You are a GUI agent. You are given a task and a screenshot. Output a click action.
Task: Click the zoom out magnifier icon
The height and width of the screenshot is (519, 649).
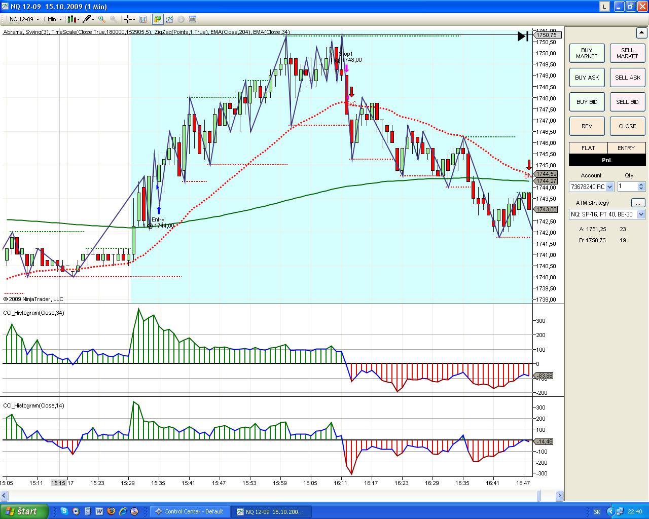[113, 19]
